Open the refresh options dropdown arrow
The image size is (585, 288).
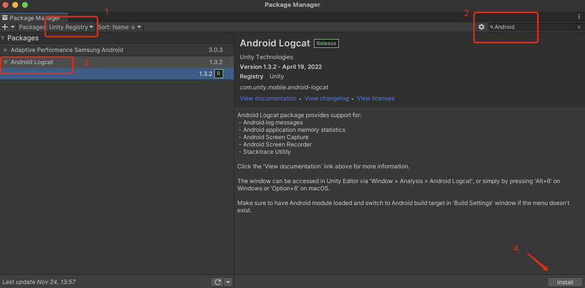click(228, 282)
